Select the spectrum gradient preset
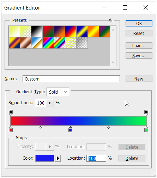Screen dimensions: 157x178 pos(48,43)
